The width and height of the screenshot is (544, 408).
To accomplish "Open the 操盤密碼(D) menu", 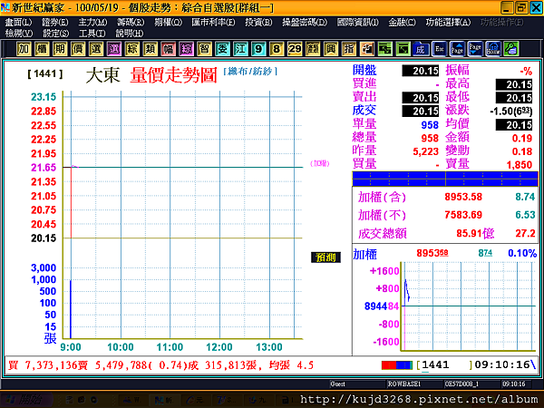I will tap(305, 23).
